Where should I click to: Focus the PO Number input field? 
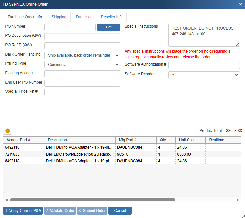70,27
